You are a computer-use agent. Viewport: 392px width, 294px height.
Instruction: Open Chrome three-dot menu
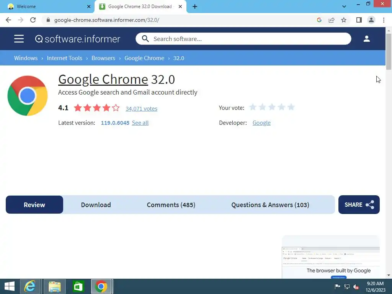tap(384, 20)
